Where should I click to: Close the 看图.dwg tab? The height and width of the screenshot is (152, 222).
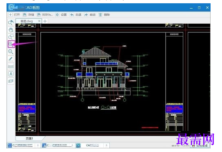[39, 21]
